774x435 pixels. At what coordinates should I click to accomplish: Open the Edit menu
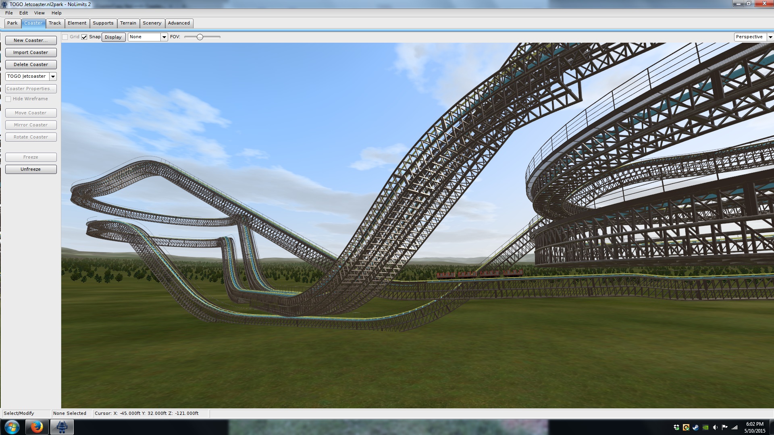pos(23,13)
